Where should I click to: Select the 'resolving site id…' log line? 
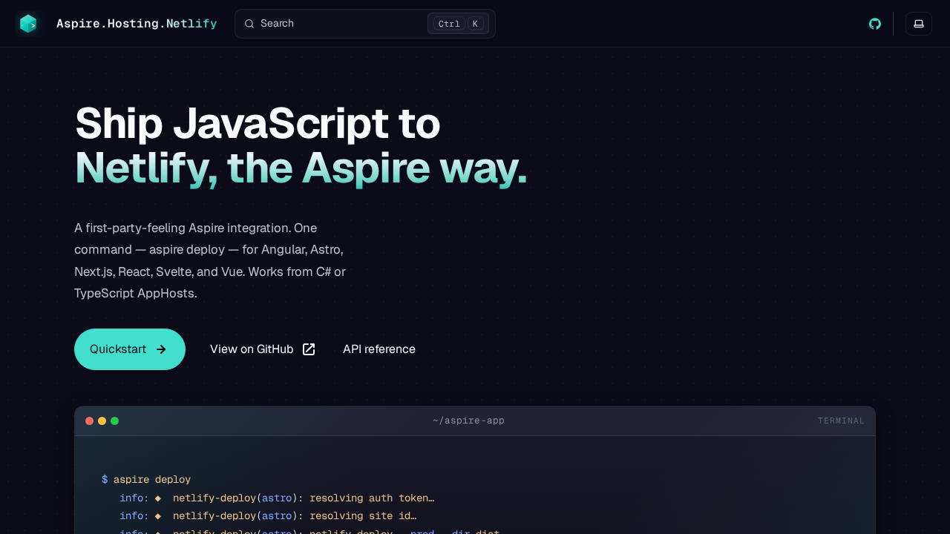[268, 516]
